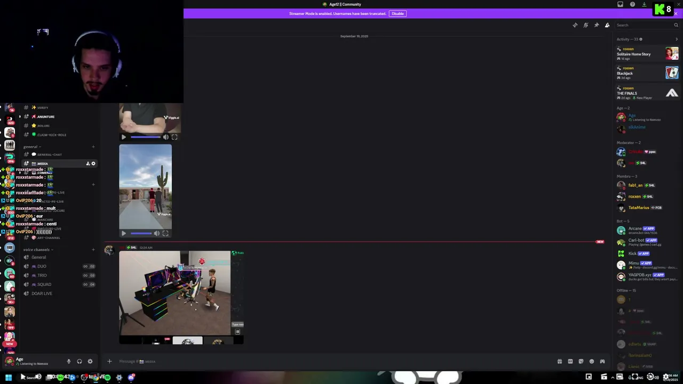Dismiss the Streamer Mode banner
Viewport: 683px width, 384px height.
676,13
